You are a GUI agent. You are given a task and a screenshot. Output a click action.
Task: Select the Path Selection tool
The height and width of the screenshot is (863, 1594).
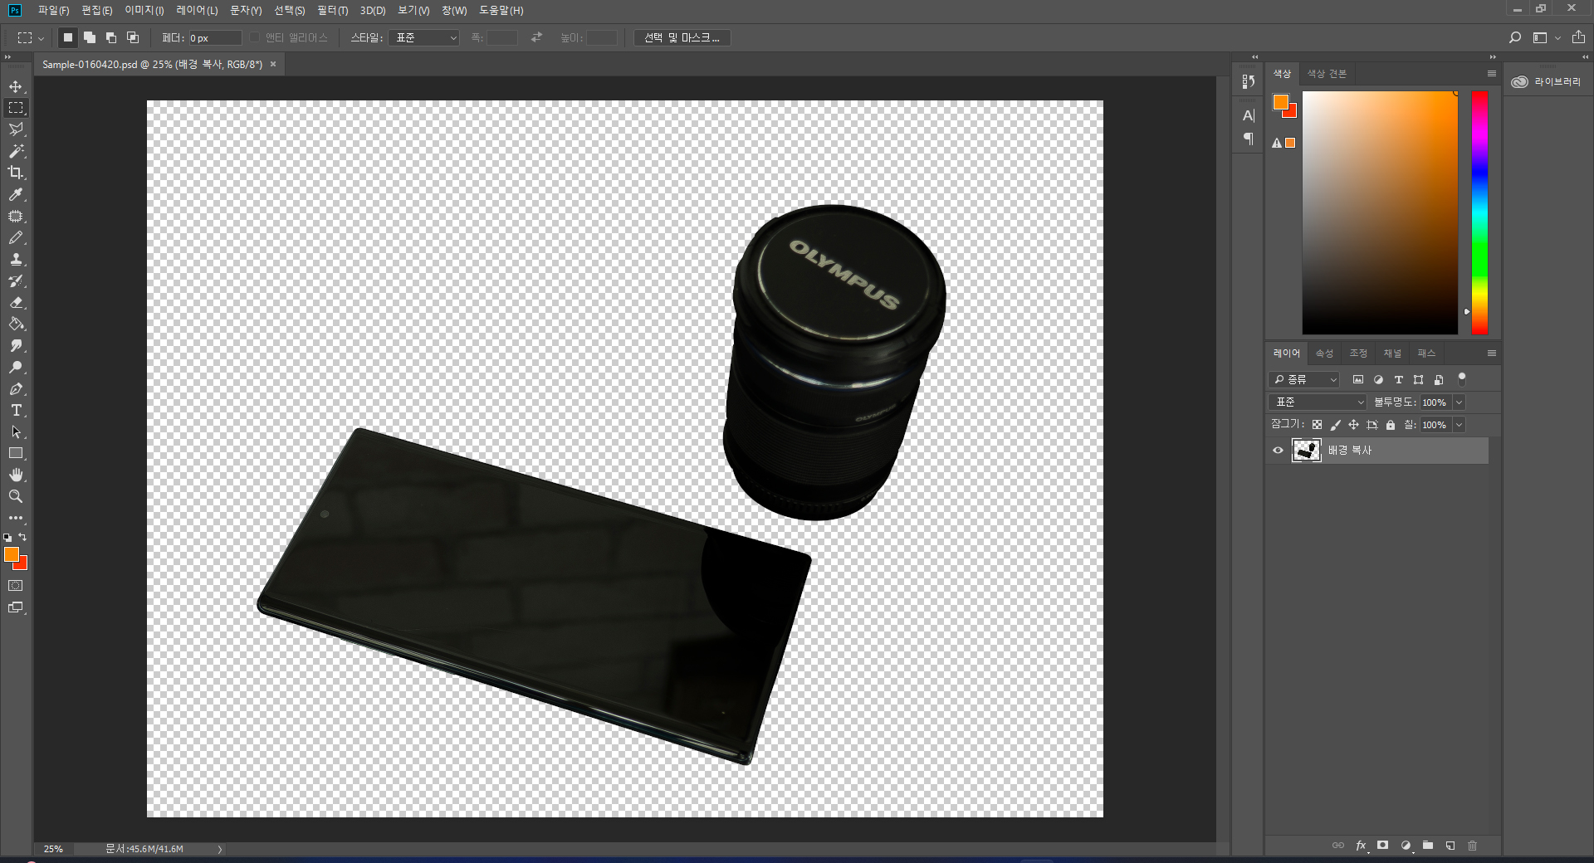point(16,431)
